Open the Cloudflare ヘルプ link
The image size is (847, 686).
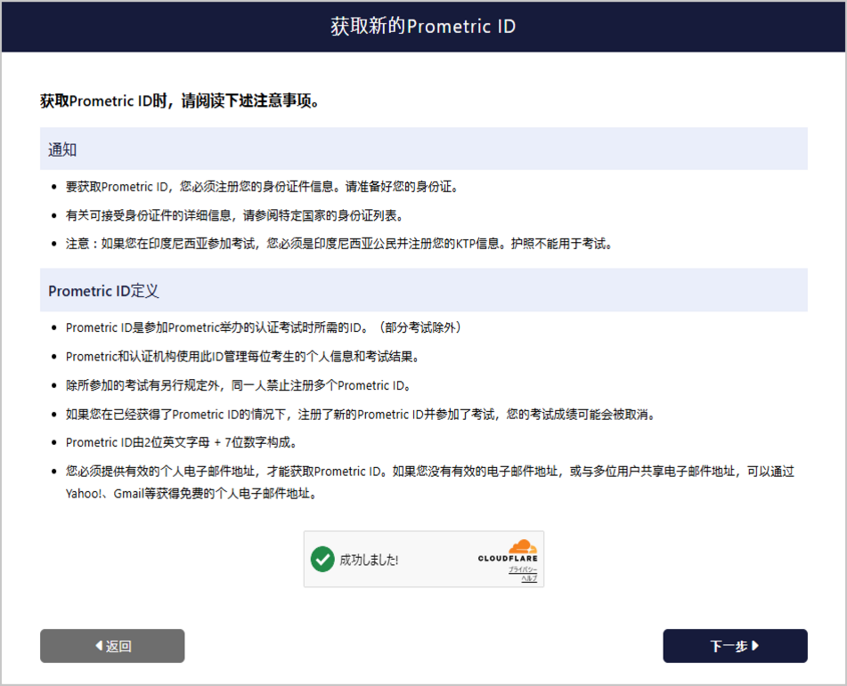pos(529,578)
